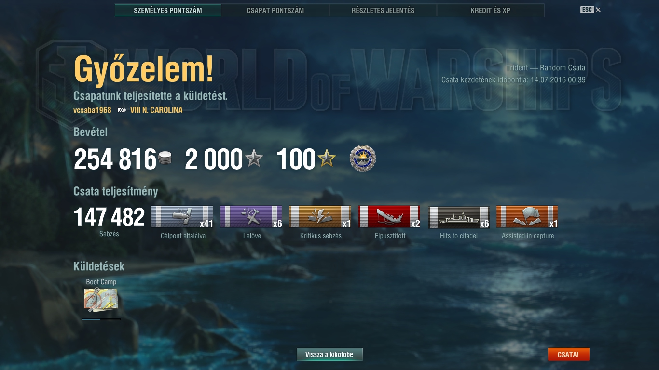Close the results screen with ESC X
Image resolution: width=659 pixels, height=370 pixels.
pos(590,10)
